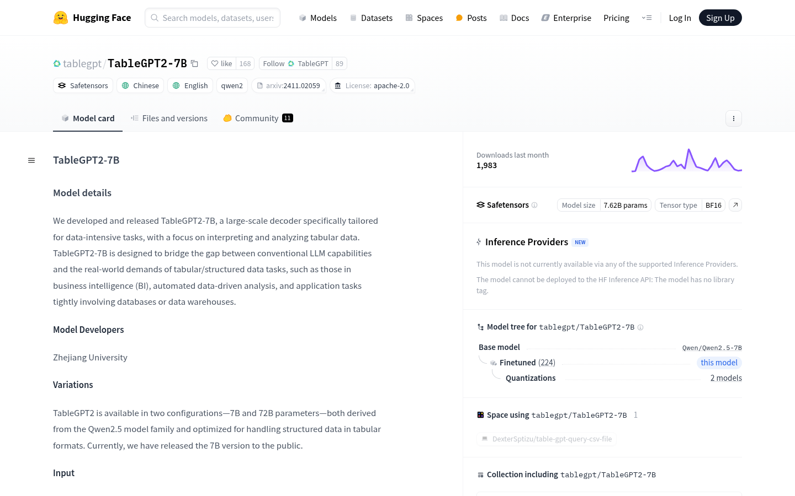Click the Hugging Face logo icon
The width and height of the screenshot is (795, 496).
coord(61,18)
